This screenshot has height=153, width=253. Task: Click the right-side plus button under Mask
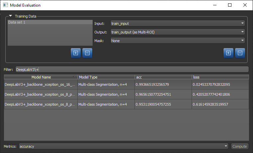228,53
